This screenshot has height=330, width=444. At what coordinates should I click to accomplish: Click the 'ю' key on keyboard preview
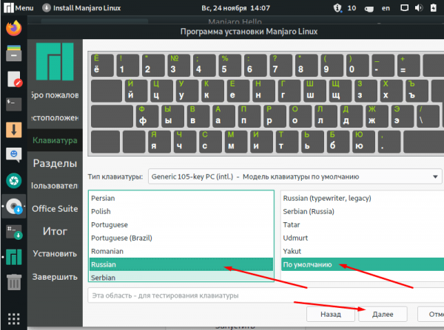[x=364, y=142]
